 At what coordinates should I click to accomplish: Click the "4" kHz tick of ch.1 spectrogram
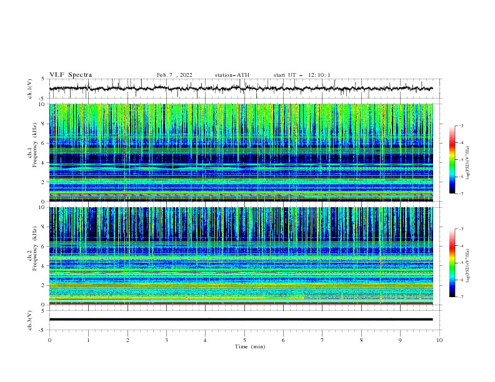44,163
